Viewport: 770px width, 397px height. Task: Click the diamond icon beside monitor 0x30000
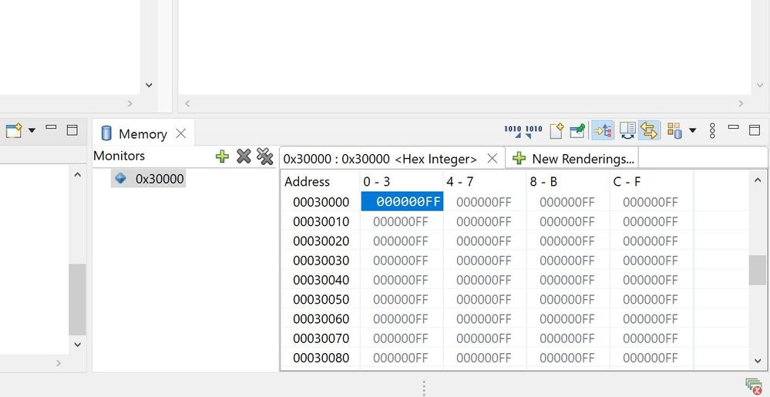pos(120,178)
